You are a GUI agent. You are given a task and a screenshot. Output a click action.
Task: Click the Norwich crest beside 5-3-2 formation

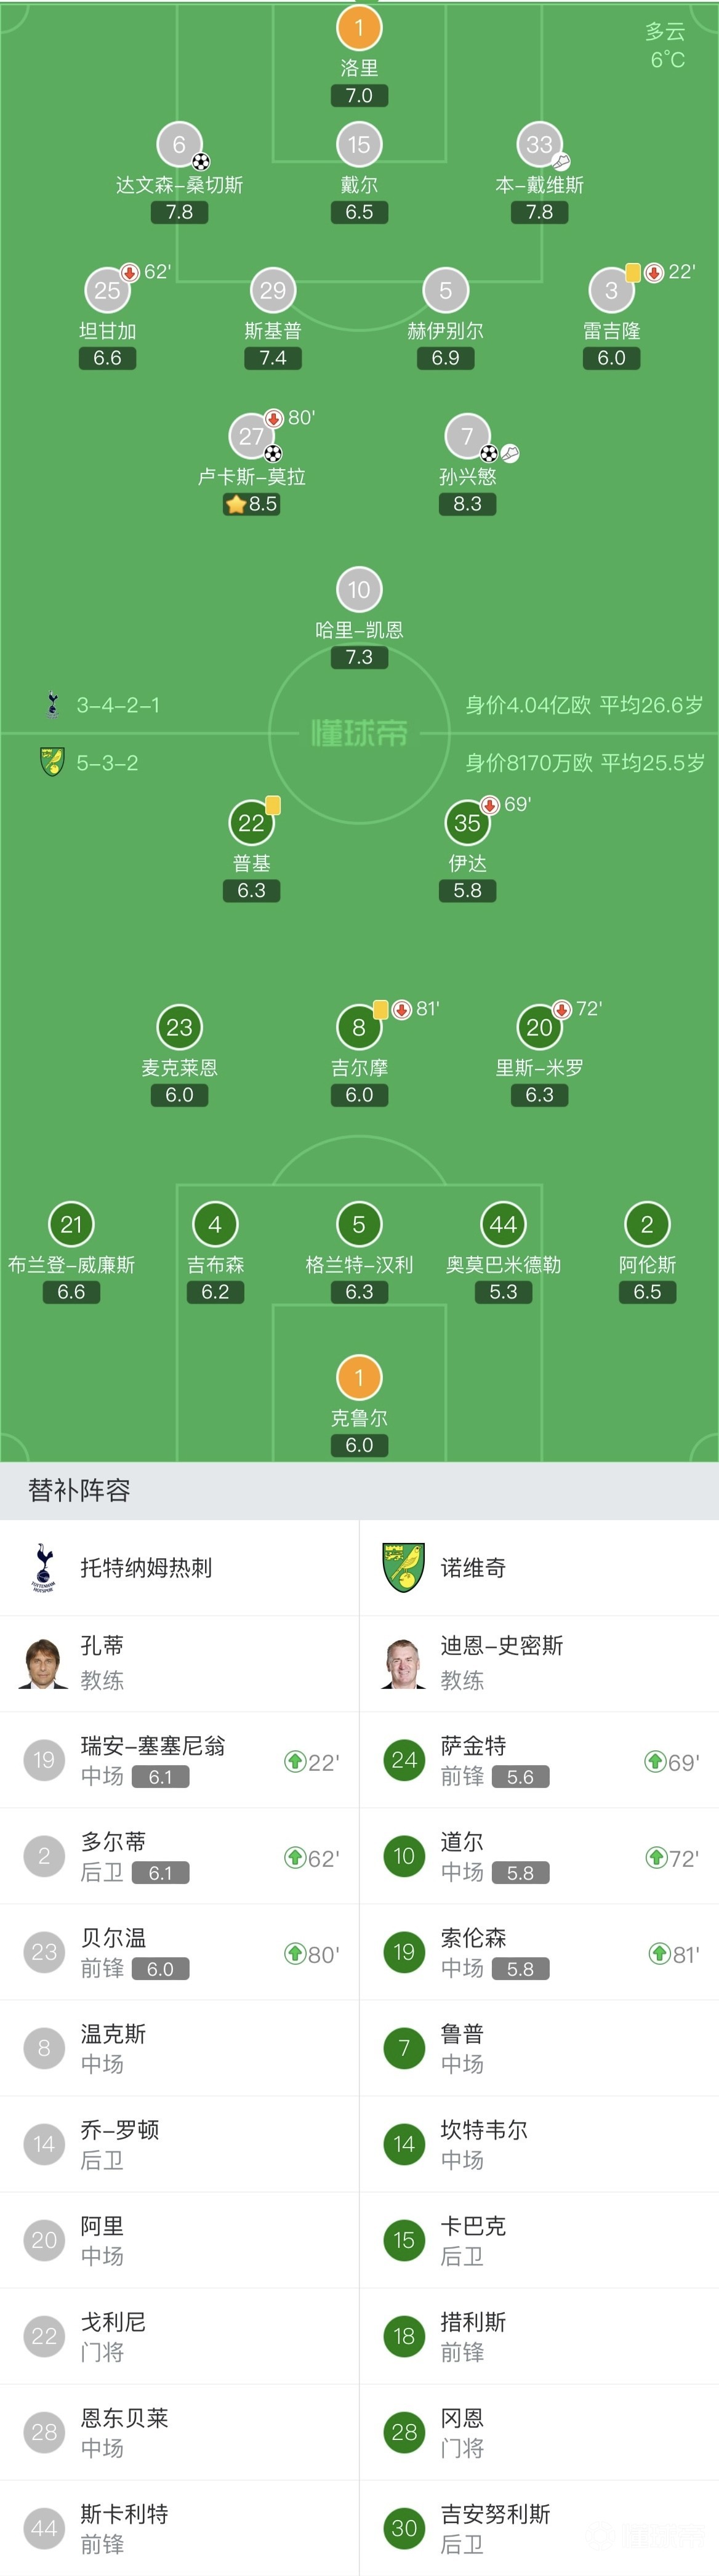coord(52,762)
